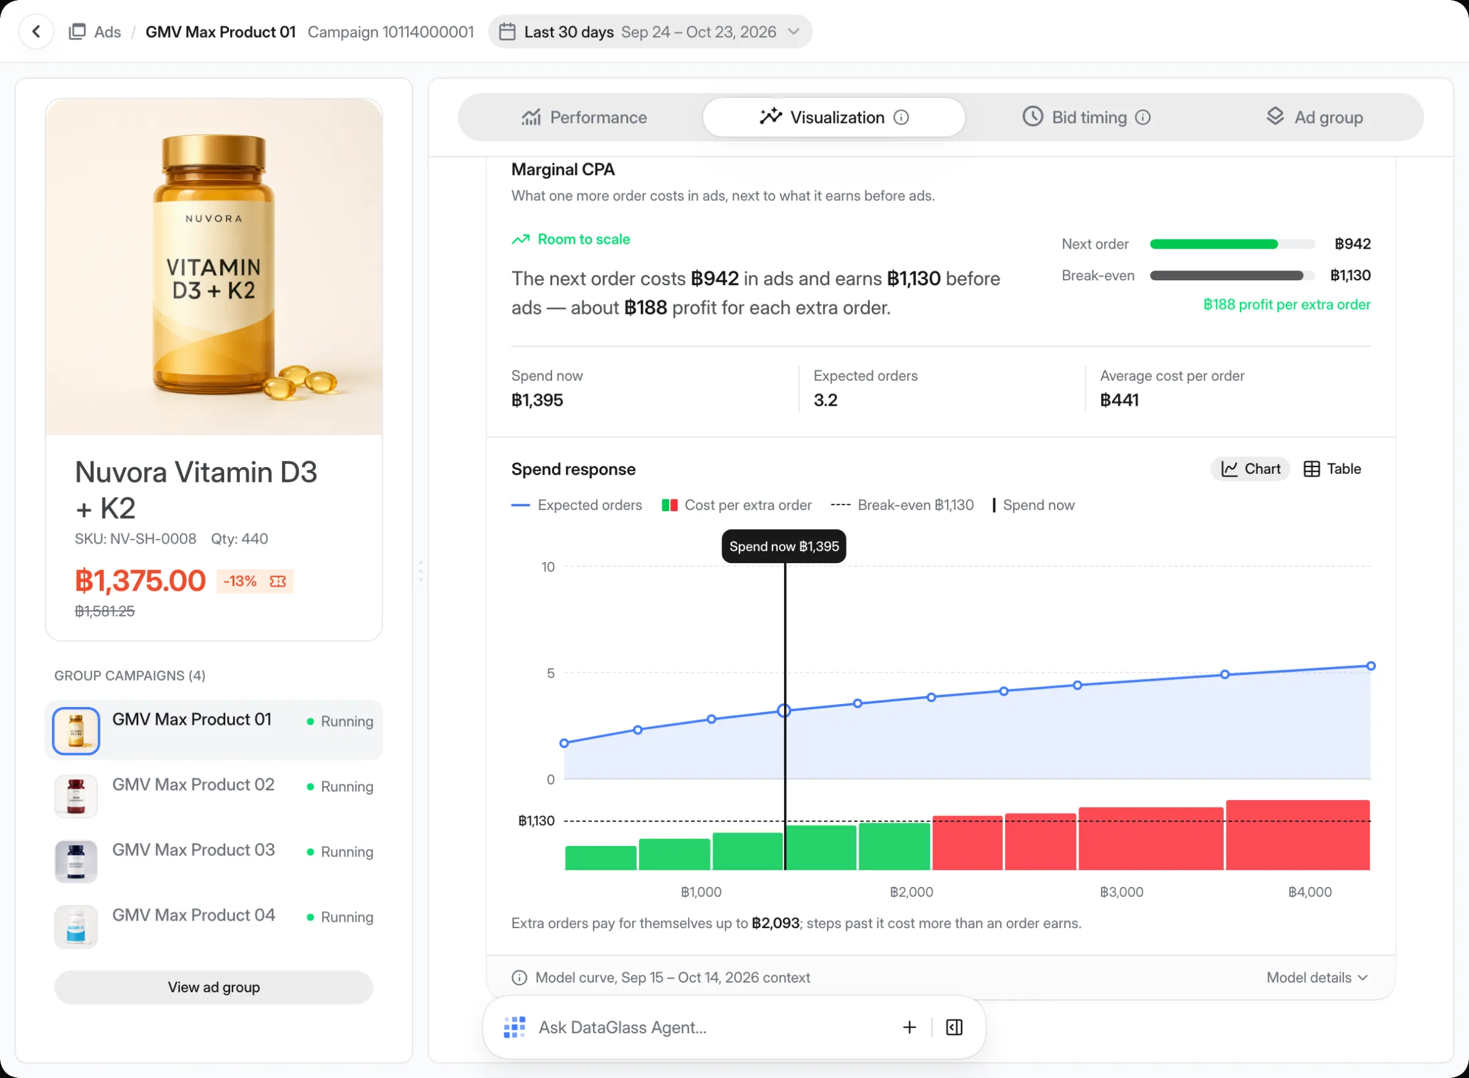Image resolution: width=1469 pixels, height=1078 pixels.
Task: Open the Ads breadcrumb link
Action: click(108, 32)
